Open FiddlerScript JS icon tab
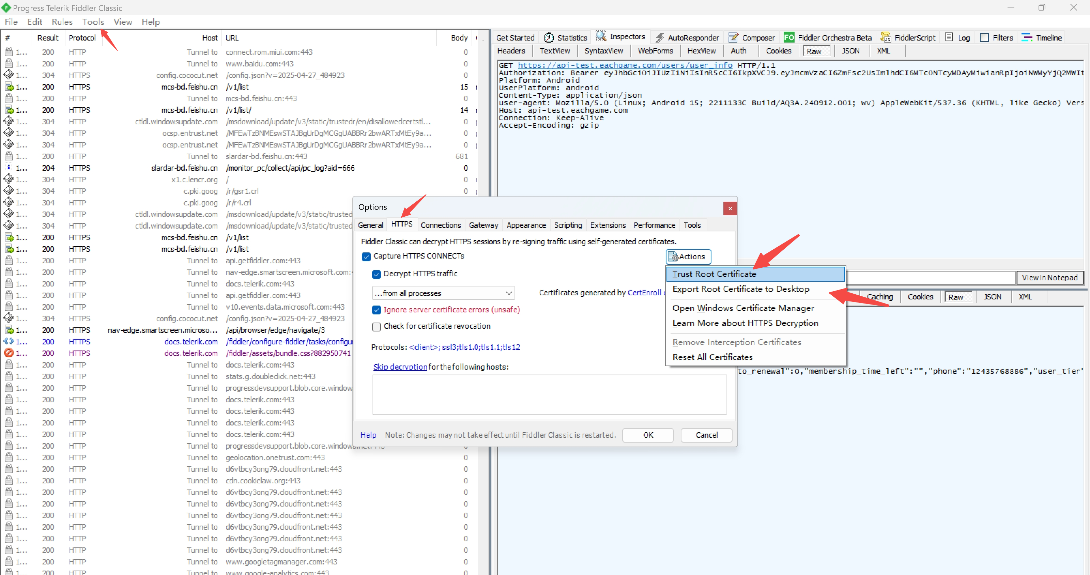The width and height of the screenshot is (1090, 575). click(885, 38)
